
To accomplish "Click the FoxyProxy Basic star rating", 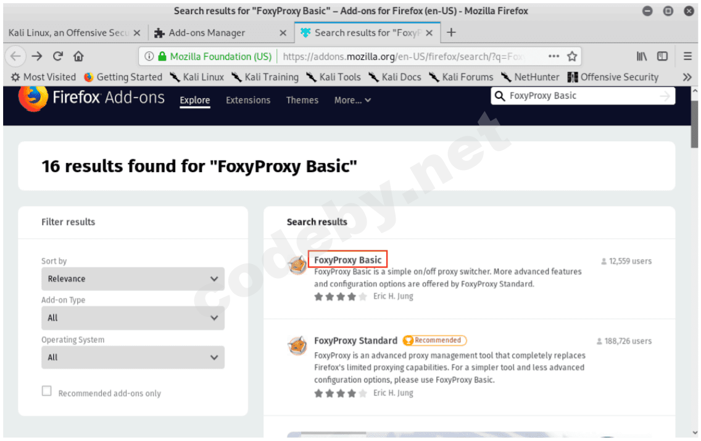I will [341, 297].
